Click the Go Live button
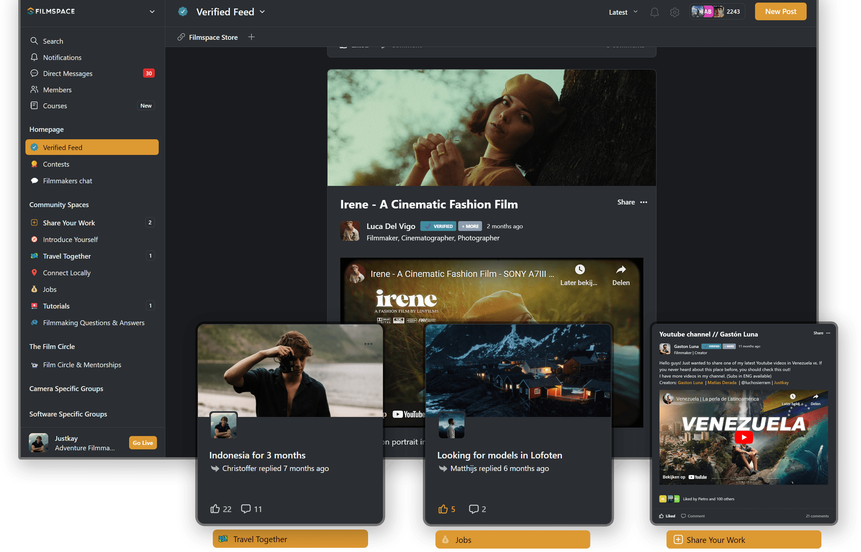The image size is (861, 552). pos(143,443)
